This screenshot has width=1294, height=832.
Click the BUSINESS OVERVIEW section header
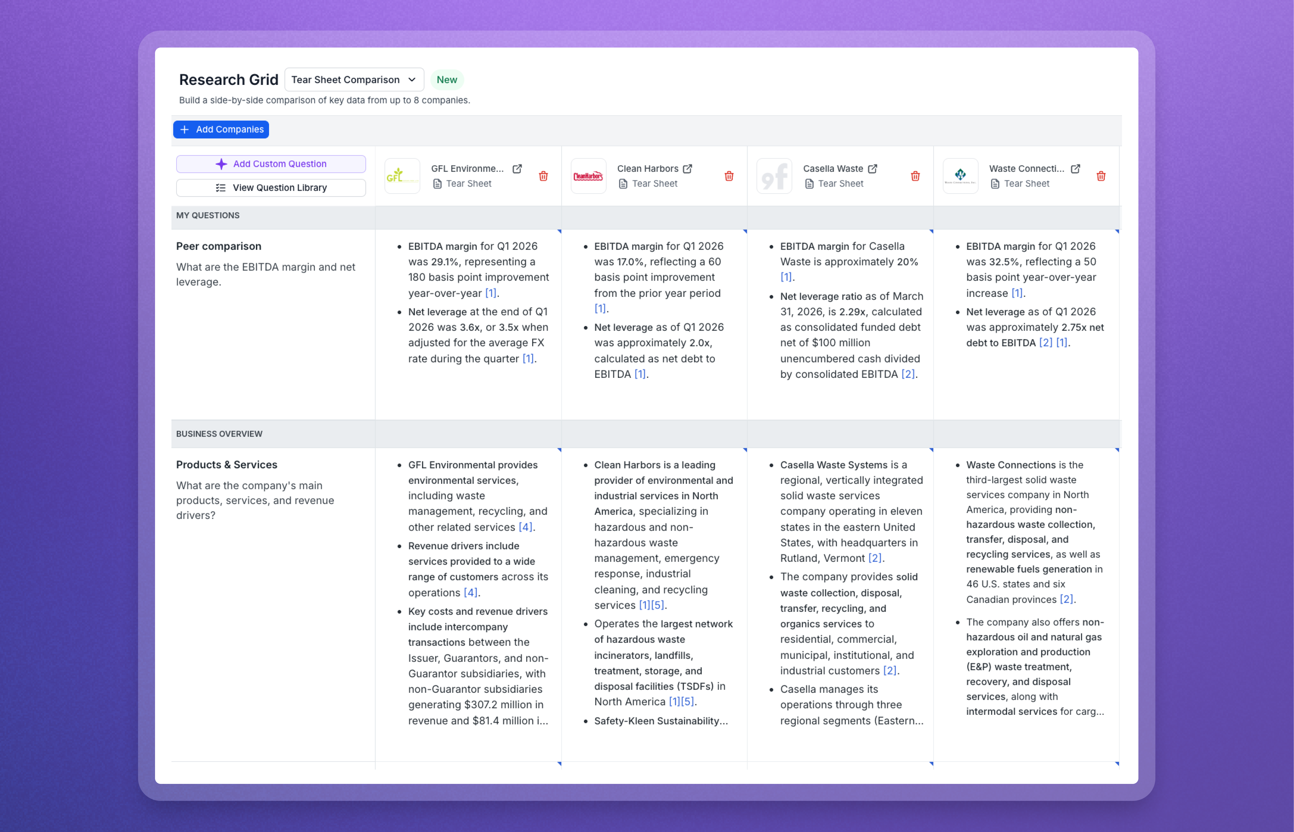pos(219,434)
